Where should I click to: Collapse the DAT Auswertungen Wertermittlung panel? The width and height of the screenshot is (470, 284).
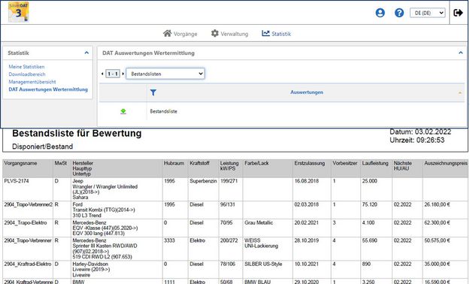pos(461,53)
